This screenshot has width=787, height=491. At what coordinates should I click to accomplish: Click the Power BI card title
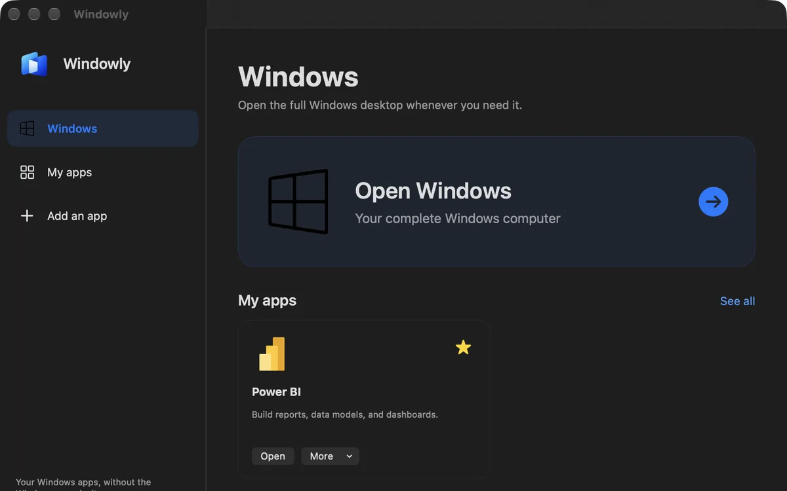click(x=276, y=392)
